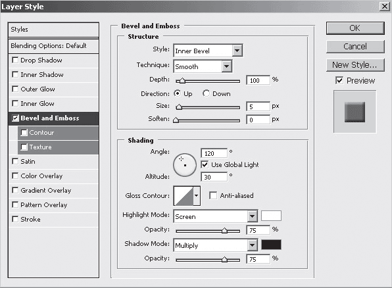Enable the Drop Shadow checkbox

click(x=15, y=60)
